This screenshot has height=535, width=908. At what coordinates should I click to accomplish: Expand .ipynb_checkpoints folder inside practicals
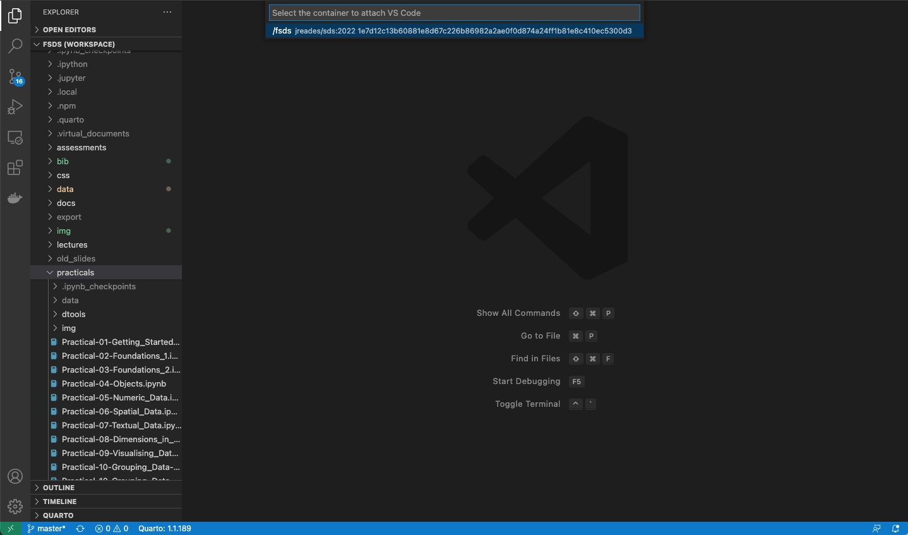(106, 287)
